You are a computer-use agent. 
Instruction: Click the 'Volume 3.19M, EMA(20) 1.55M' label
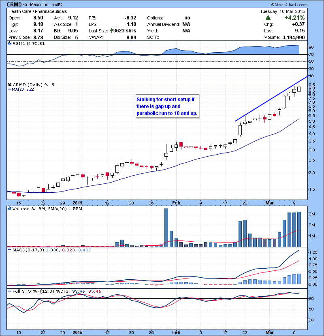pos(47,208)
